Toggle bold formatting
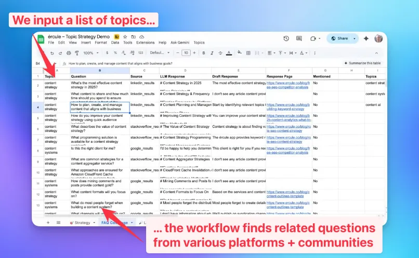Image resolution: width=419 pixels, height=258 pixels. [203, 53]
